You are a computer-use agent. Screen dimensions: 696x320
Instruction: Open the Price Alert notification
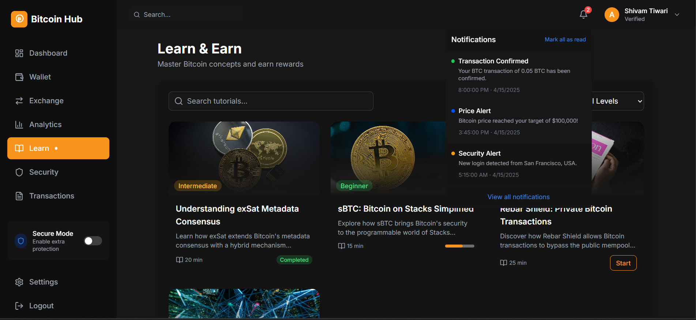pyautogui.click(x=518, y=121)
